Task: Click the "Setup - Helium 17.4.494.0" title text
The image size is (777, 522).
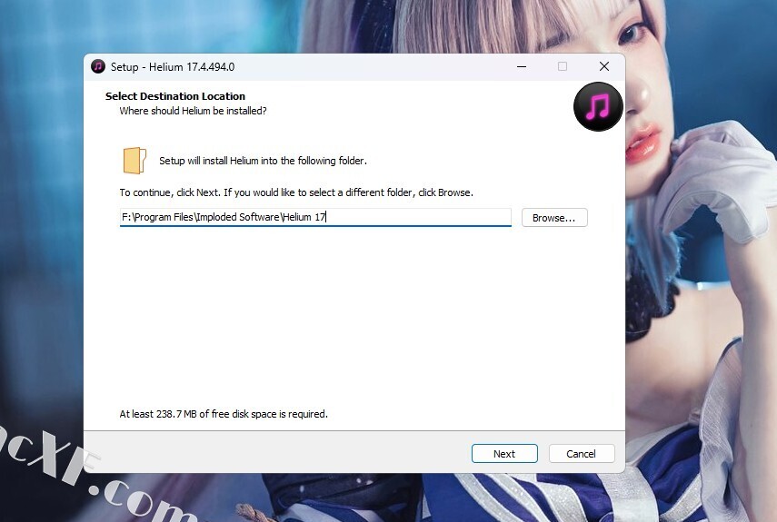Action: coord(173,67)
